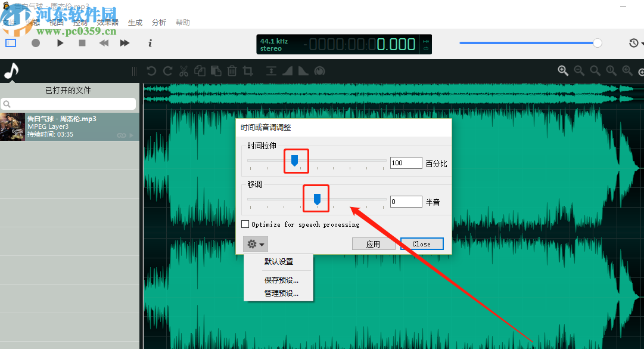Choose 默认设置 from the preset menu
Image resolution: width=644 pixels, height=349 pixels.
pyautogui.click(x=278, y=261)
